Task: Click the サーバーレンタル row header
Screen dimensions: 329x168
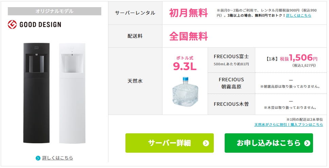Action: coord(135,13)
